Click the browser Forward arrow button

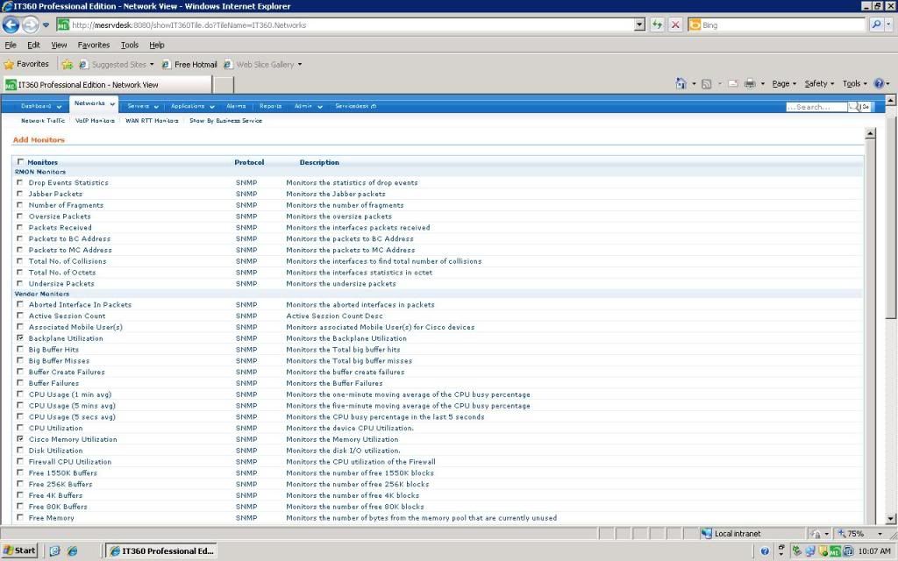tap(31, 25)
